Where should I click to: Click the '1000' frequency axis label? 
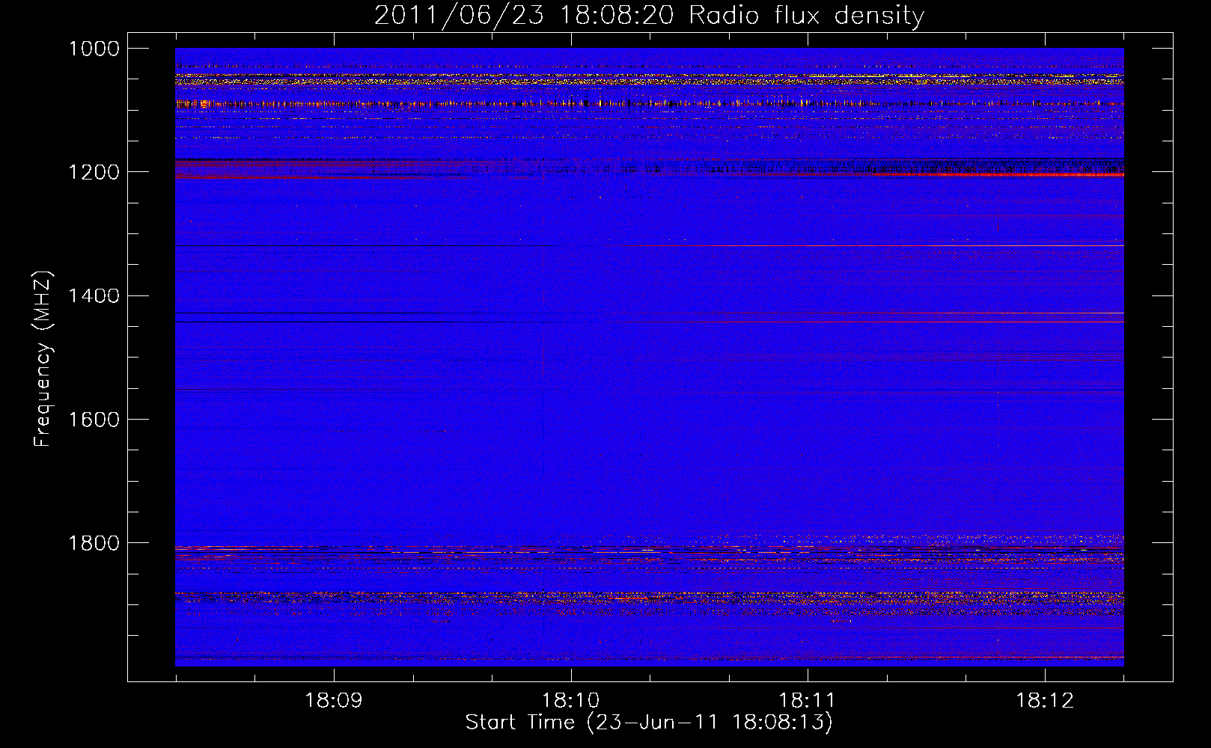click(94, 49)
